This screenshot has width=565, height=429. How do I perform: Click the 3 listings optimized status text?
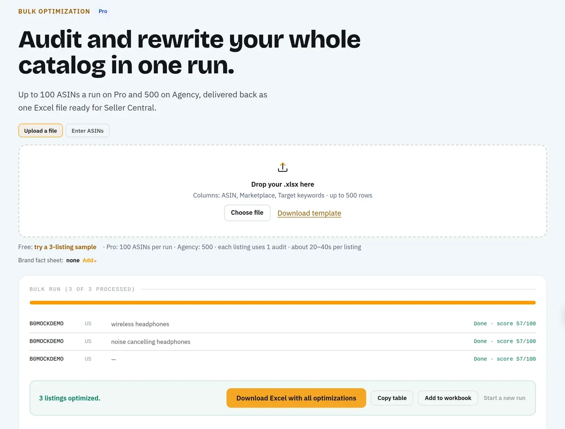click(70, 398)
